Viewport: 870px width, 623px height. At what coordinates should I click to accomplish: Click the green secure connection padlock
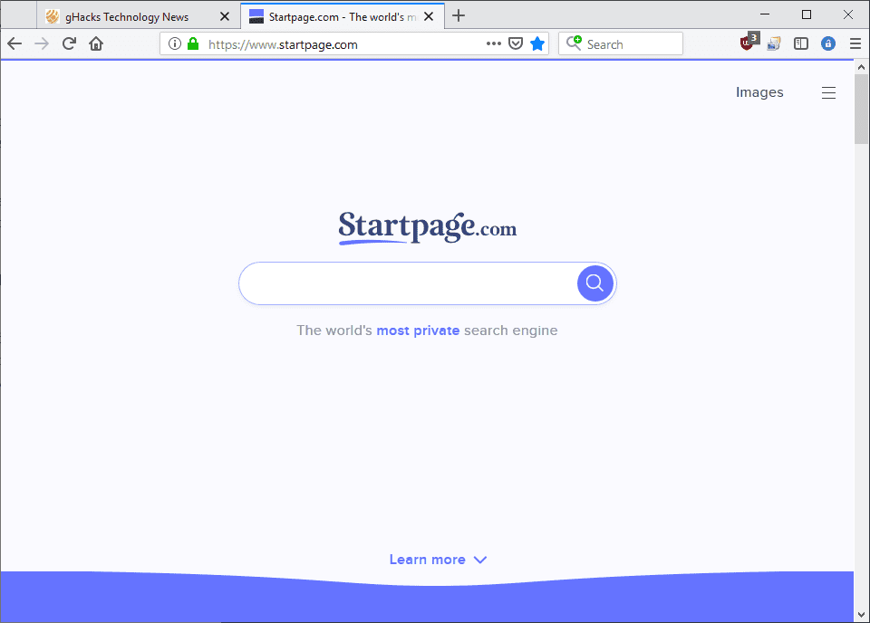[x=192, y=43]
